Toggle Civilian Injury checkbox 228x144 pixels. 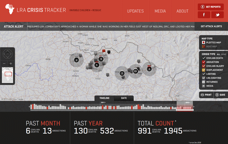tap(204, 66)
